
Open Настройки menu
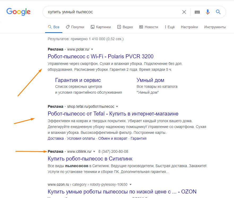pos(189,27)
